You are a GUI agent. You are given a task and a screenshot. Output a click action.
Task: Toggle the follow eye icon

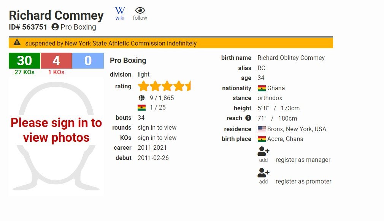point(140,11)
